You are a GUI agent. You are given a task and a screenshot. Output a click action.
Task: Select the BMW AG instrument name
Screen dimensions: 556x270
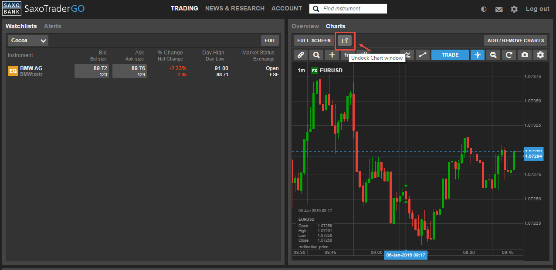(x=31, y=68)
